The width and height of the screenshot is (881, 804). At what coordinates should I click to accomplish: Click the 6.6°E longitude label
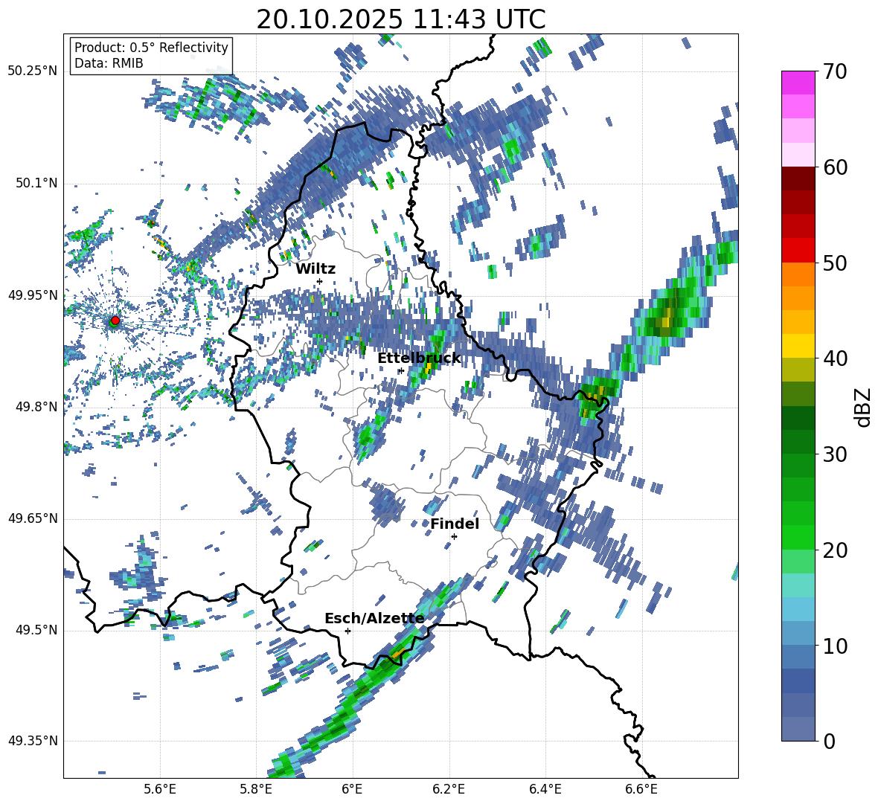(641, 789)
